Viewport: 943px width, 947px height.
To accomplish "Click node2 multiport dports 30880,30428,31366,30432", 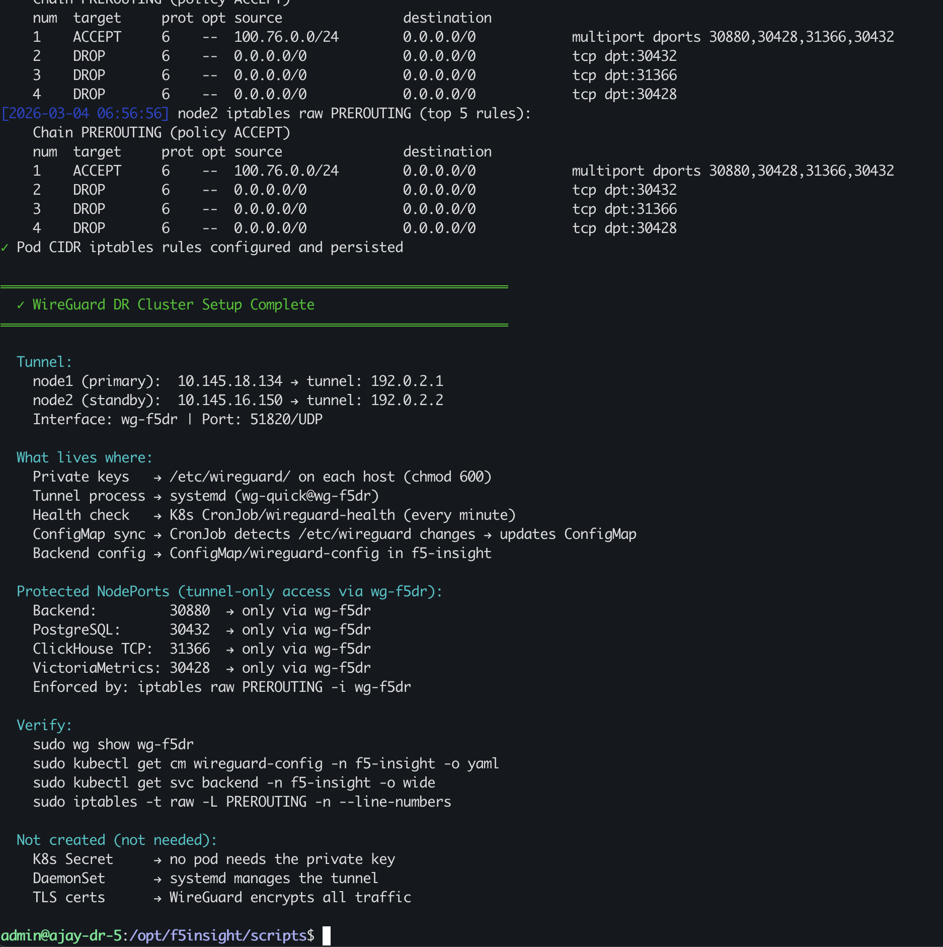I will pyautogui.click(x=733, y=171).
